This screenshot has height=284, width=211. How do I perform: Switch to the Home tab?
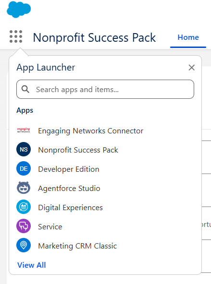pyautogui.click(x=188, y=37)
